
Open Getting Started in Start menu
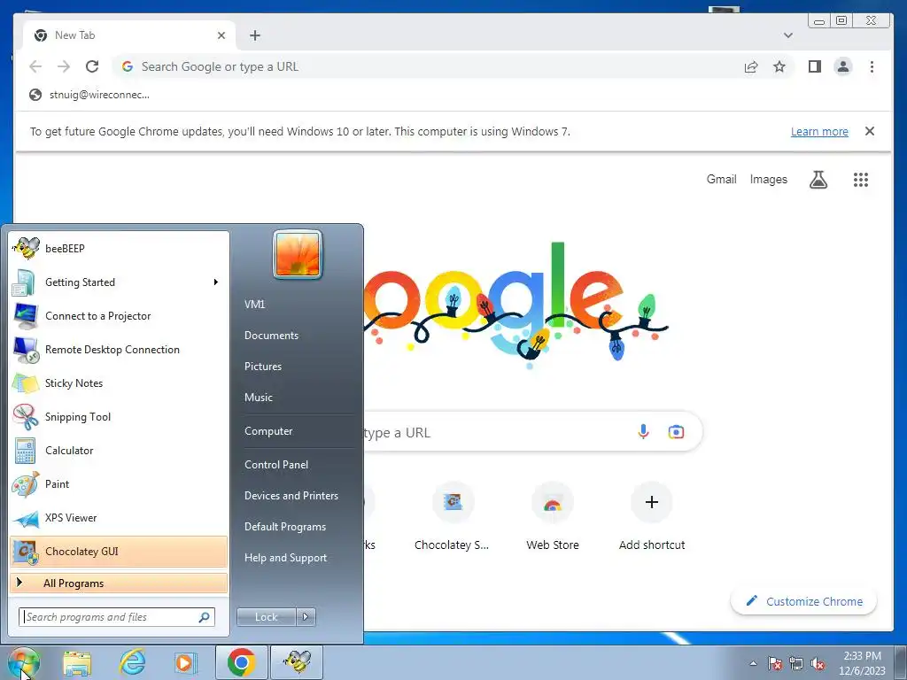tap(119, 282)
